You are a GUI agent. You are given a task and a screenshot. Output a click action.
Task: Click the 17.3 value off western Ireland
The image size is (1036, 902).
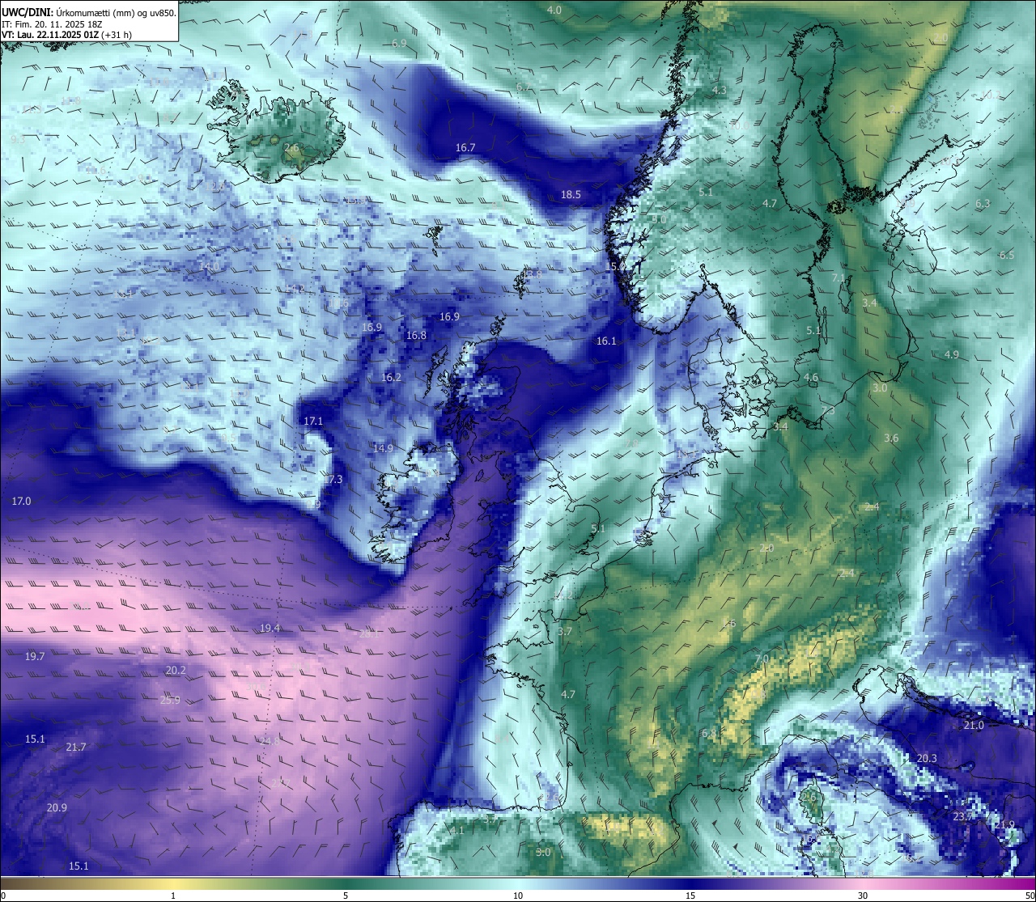[333, 480]
